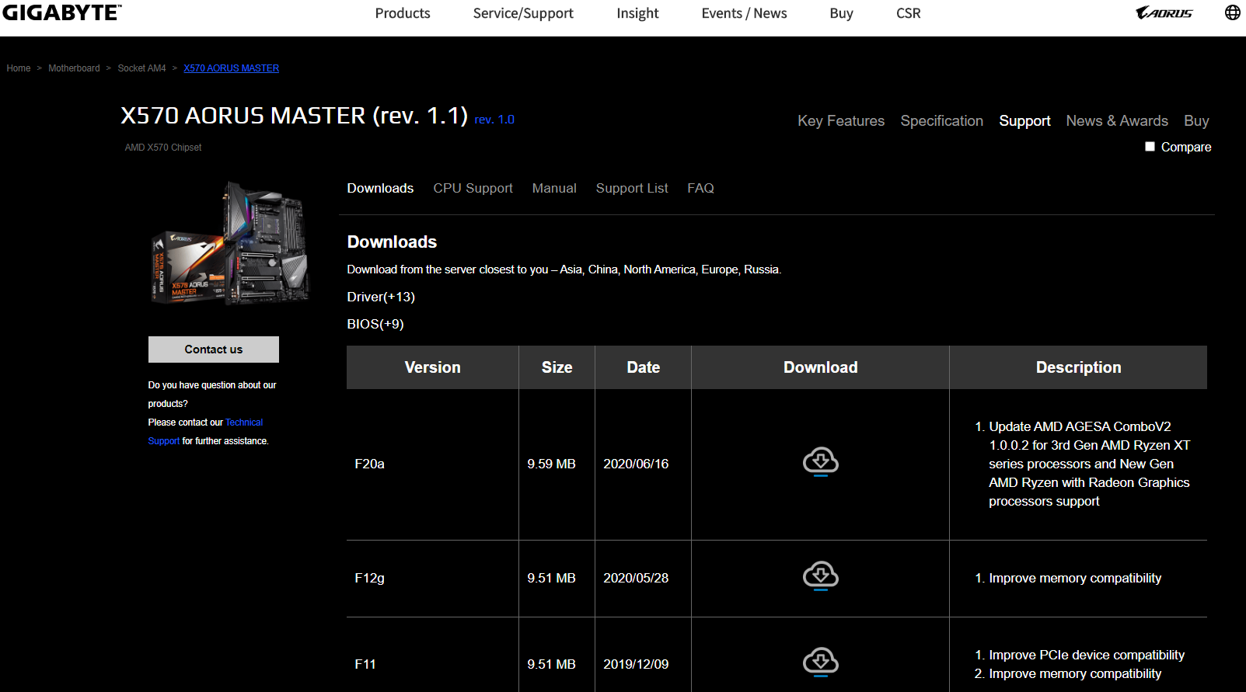Open the Insight menu
The height and width of the screenshot is (692, 1246).
click(637, 13)
